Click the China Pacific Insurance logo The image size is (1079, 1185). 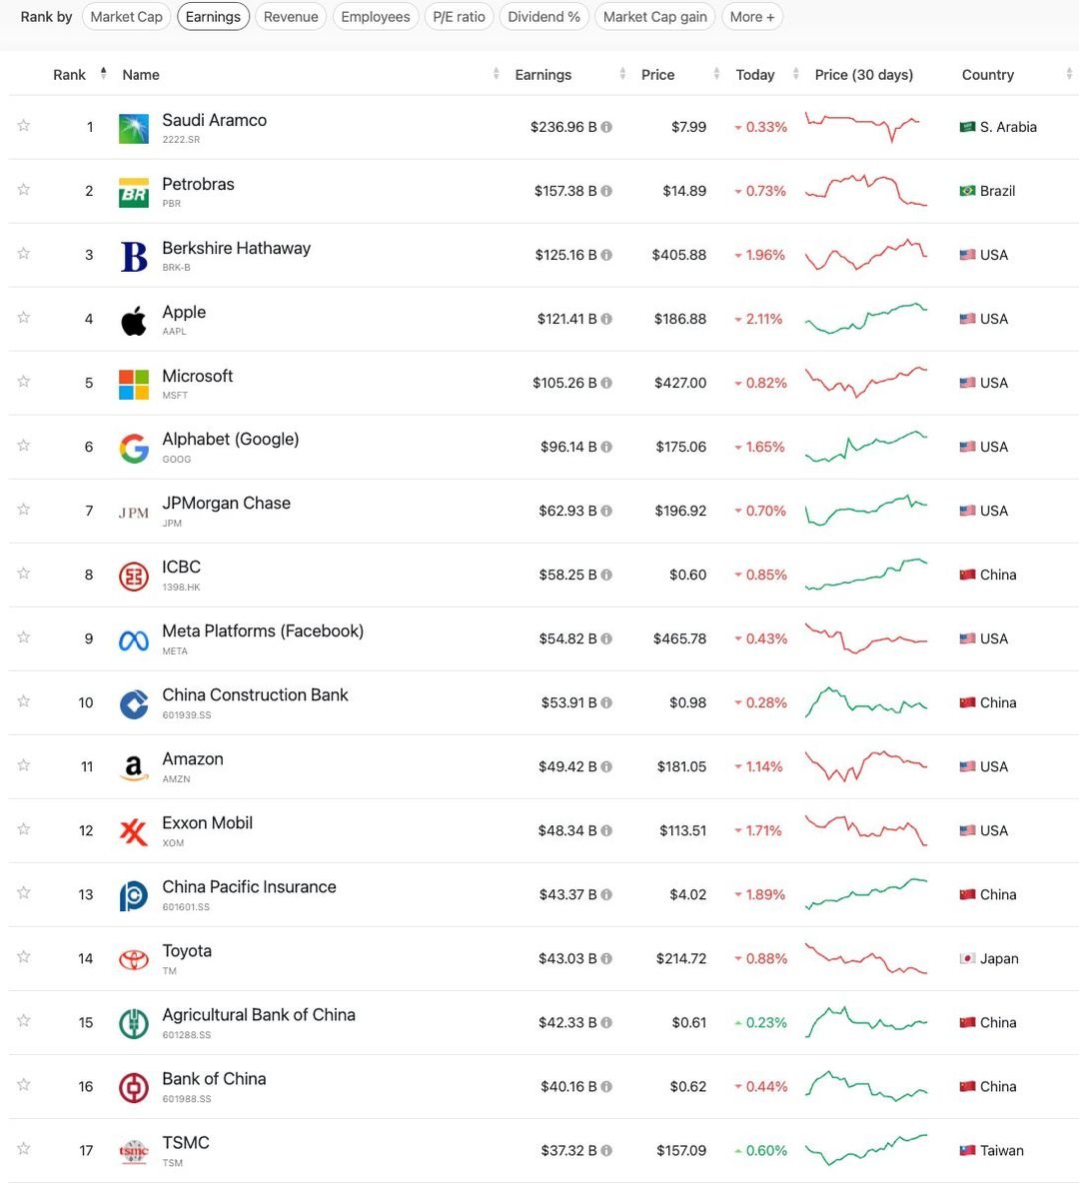[x=134, y=896]
